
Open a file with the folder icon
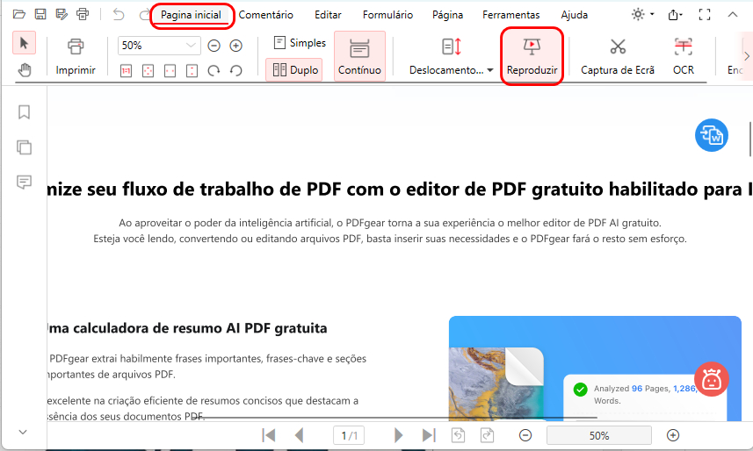pyautogui.click(x=19, y=14)
